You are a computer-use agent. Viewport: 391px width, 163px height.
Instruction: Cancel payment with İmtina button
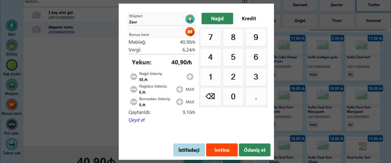click(222, 150)
